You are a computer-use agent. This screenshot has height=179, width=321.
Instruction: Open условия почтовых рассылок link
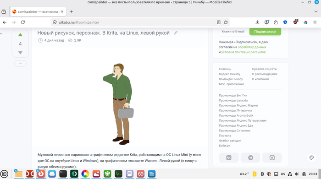click(x=244, y=52)
